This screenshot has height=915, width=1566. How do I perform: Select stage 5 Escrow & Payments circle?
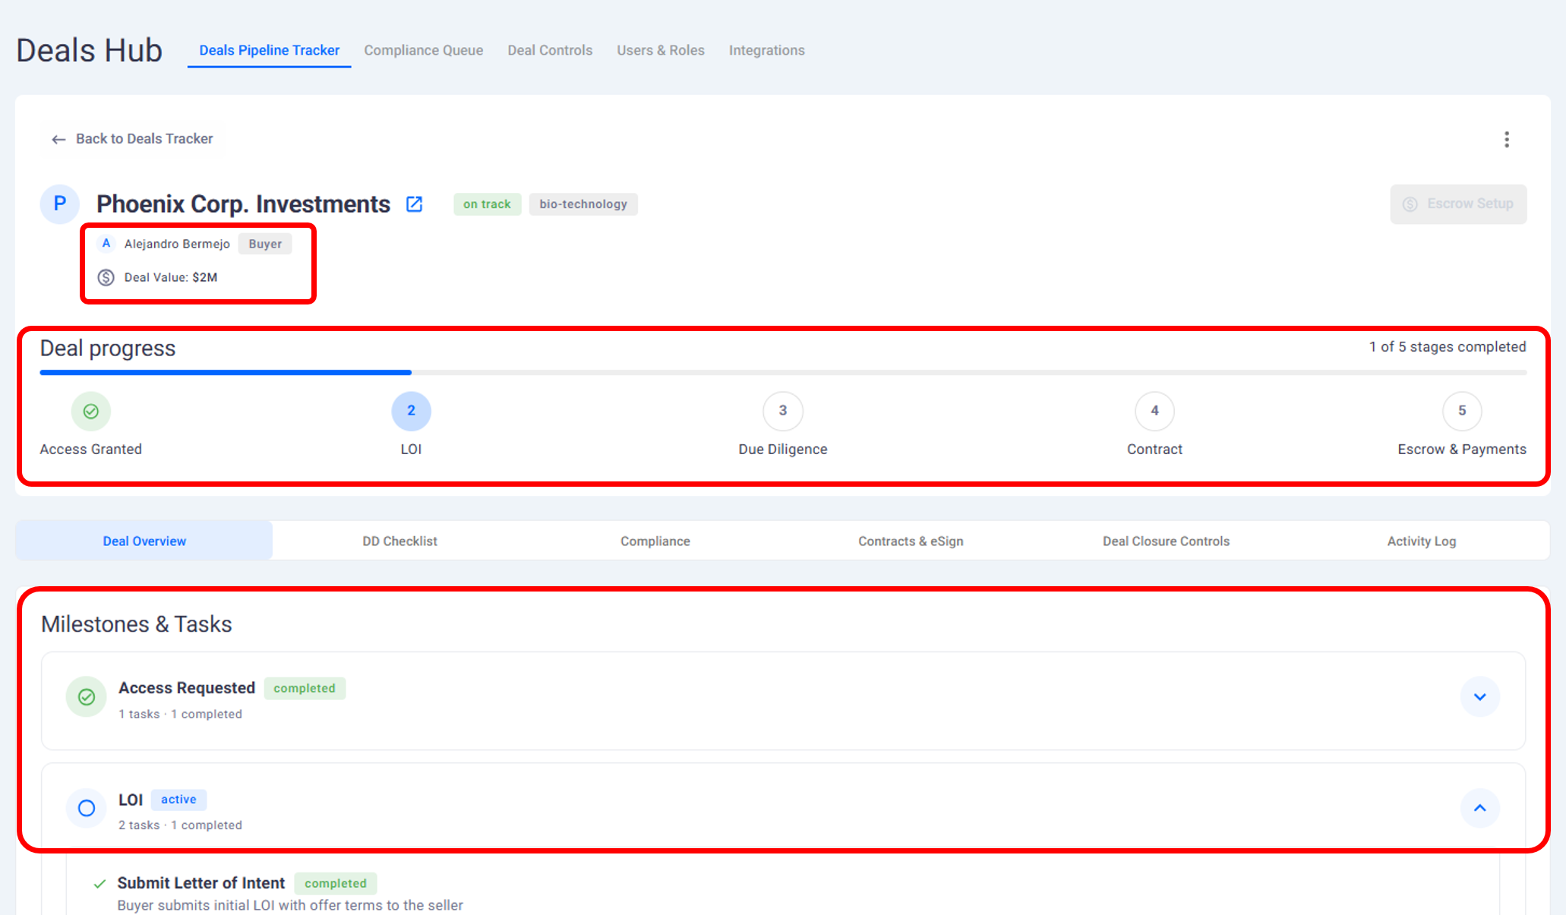pos(1461,411)
